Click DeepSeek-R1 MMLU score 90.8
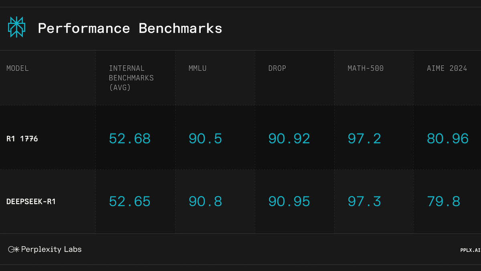The image size is (481, 271). pyautogui.click(x=205, y=201)
